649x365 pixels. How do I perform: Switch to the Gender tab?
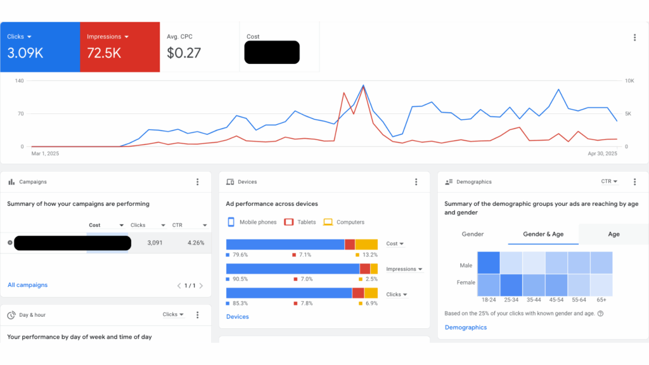(x=473, y=234)
